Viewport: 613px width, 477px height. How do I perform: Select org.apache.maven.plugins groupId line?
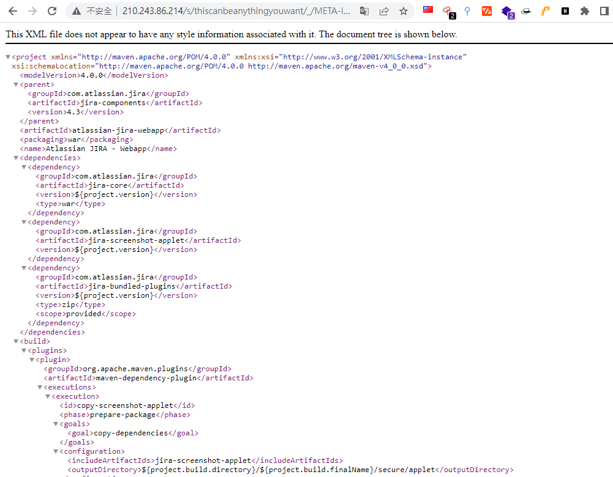pos(138,369)
